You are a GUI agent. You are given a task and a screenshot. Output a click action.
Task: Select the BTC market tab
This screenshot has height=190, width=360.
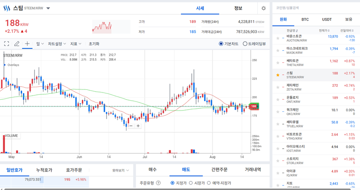tap(305, 19)
